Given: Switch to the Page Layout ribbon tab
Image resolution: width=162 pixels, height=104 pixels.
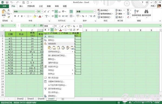Looking at the screenshot, I should coord(31,6).
